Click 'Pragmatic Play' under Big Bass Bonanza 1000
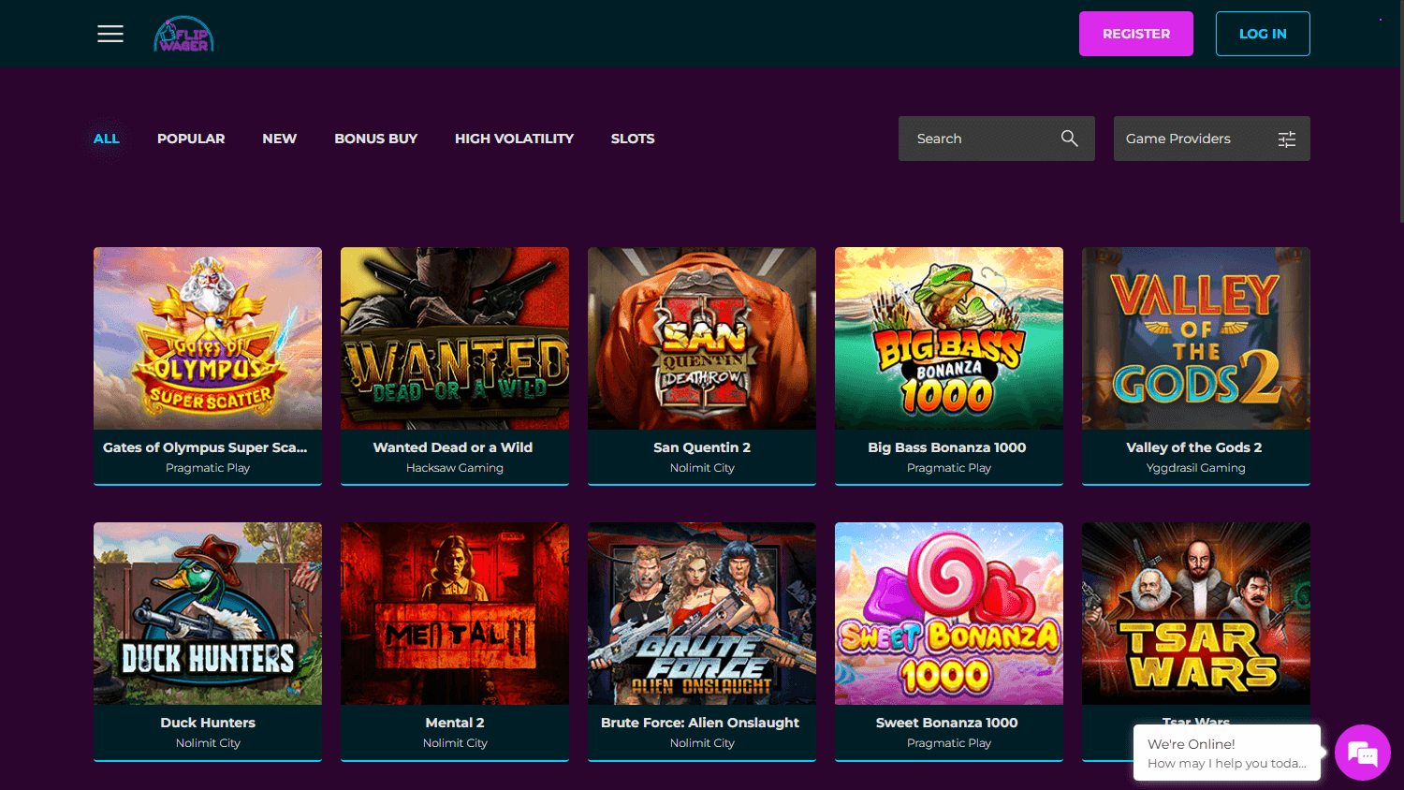 point(949,468)
